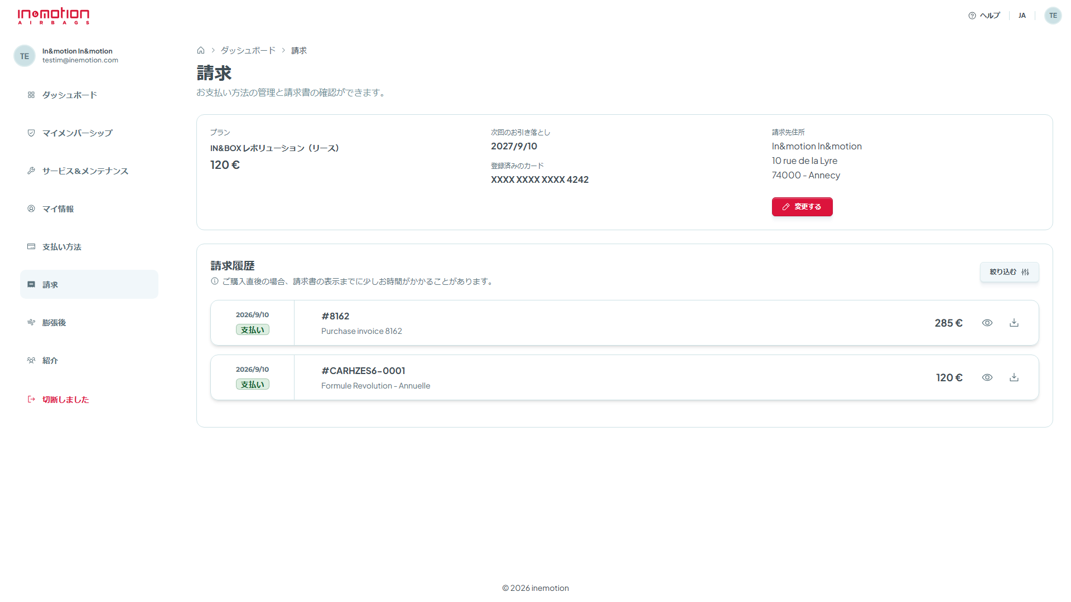Click Formule Revolution - Annuelle description
Screen dimensions: 1071x602
[375, 386]
